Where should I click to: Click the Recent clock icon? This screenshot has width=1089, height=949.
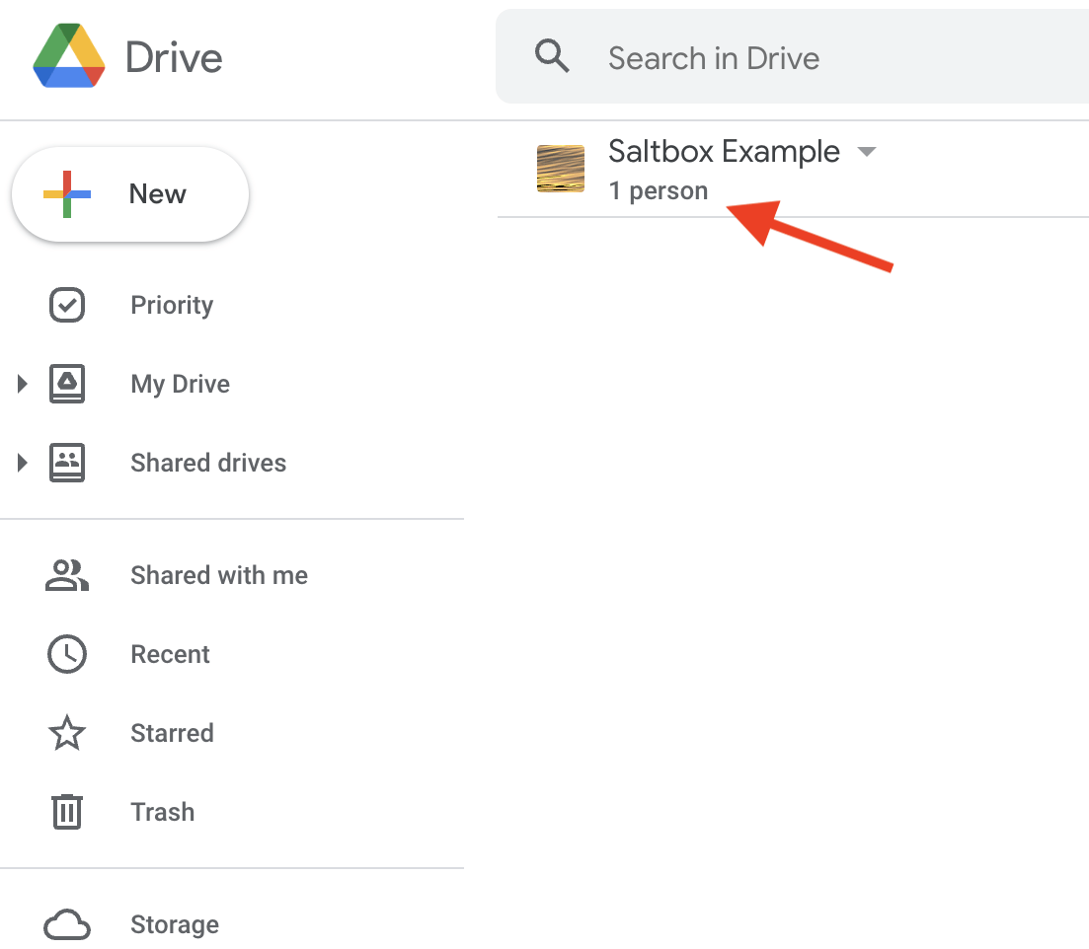pyautogui.click(x=67, y=654)
